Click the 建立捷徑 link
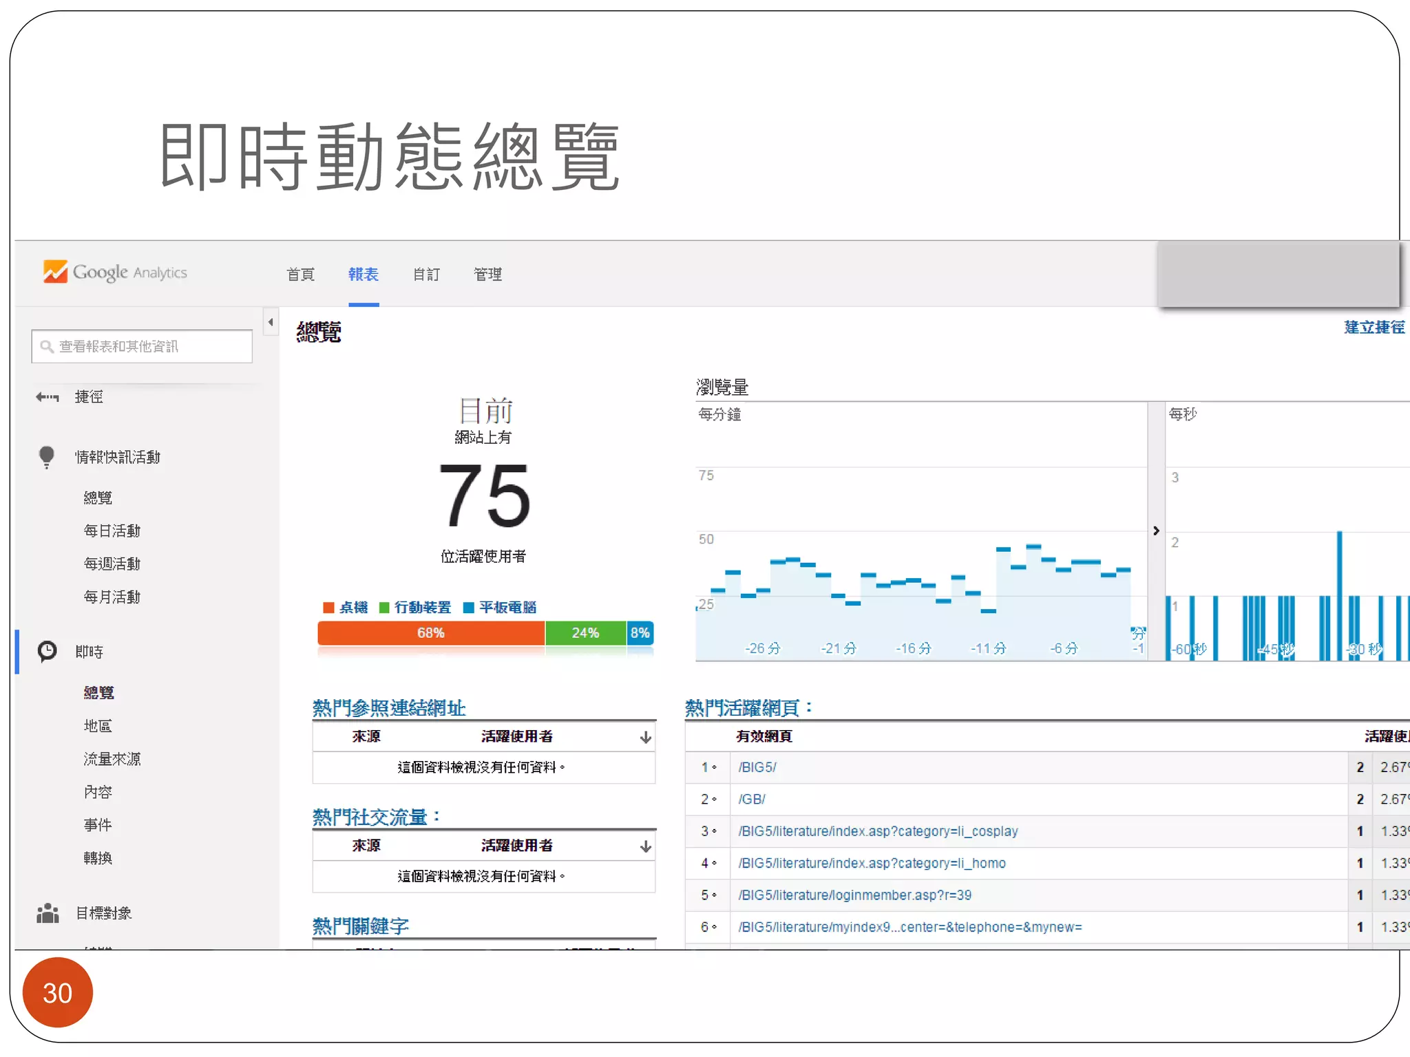Image resolution: width=1410 pixels, height=1057 pixels. [x=1374, y=328]
